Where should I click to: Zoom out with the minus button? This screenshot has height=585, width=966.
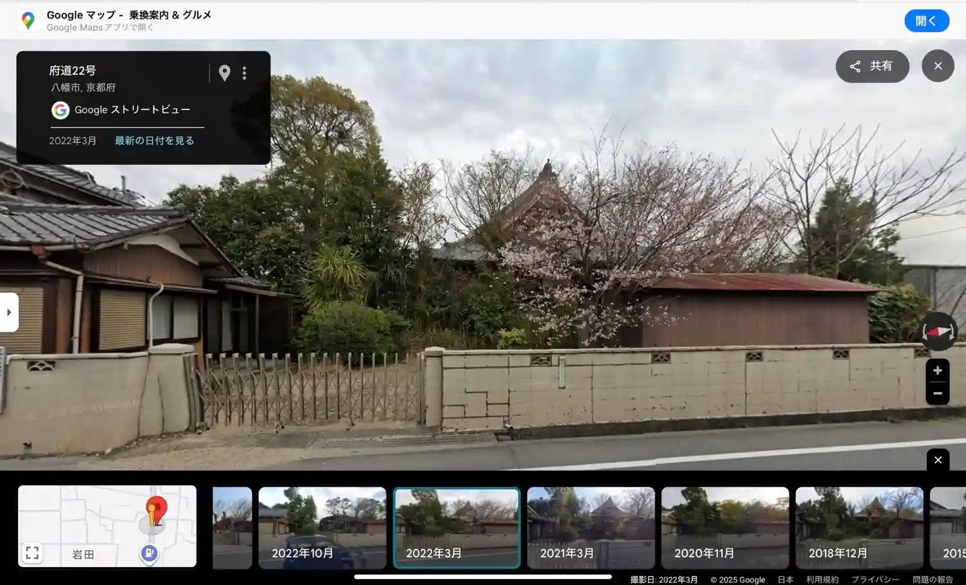938,393
